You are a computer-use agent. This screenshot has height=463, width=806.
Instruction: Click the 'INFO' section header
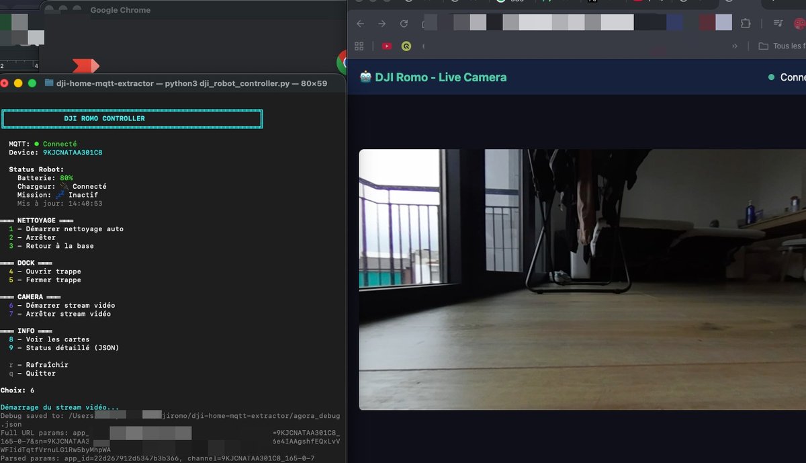pyautogui.click(x=26, y=331)
